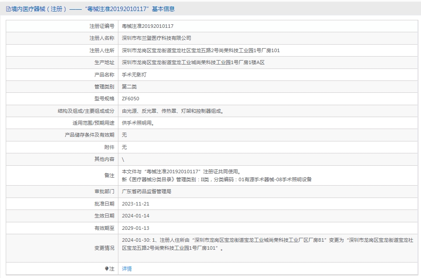The image size is (421, 278).
Task: Click the 无 value in the 附件 row
Action: click(x=124, y=147)
